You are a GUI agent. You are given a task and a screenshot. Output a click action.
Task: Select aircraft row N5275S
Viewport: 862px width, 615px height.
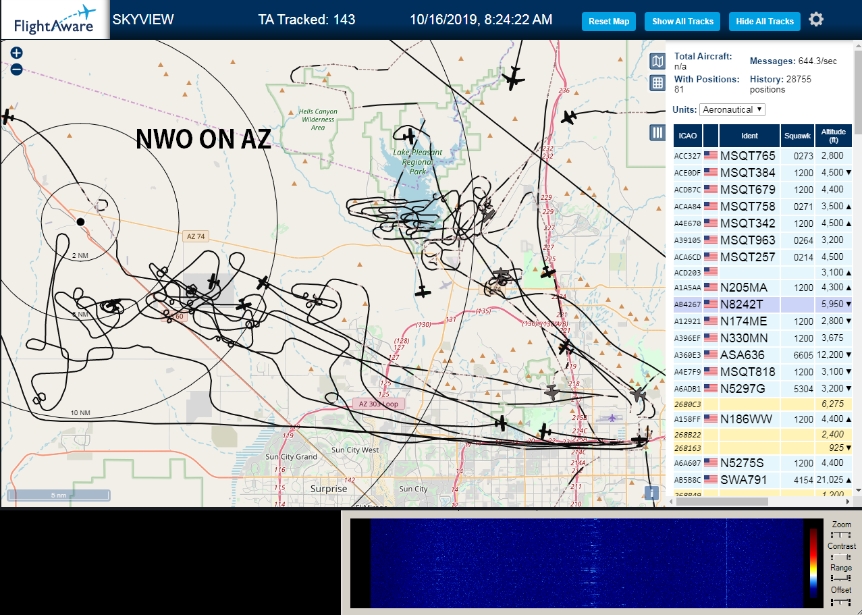tap(763, 462)
